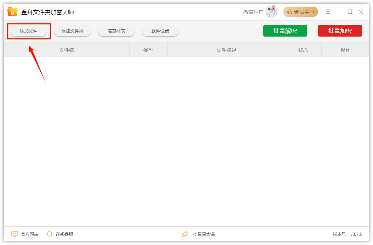Click the 官方网站 monitor icon
This screenshot has width=373, height=245.
click(15, 234)
